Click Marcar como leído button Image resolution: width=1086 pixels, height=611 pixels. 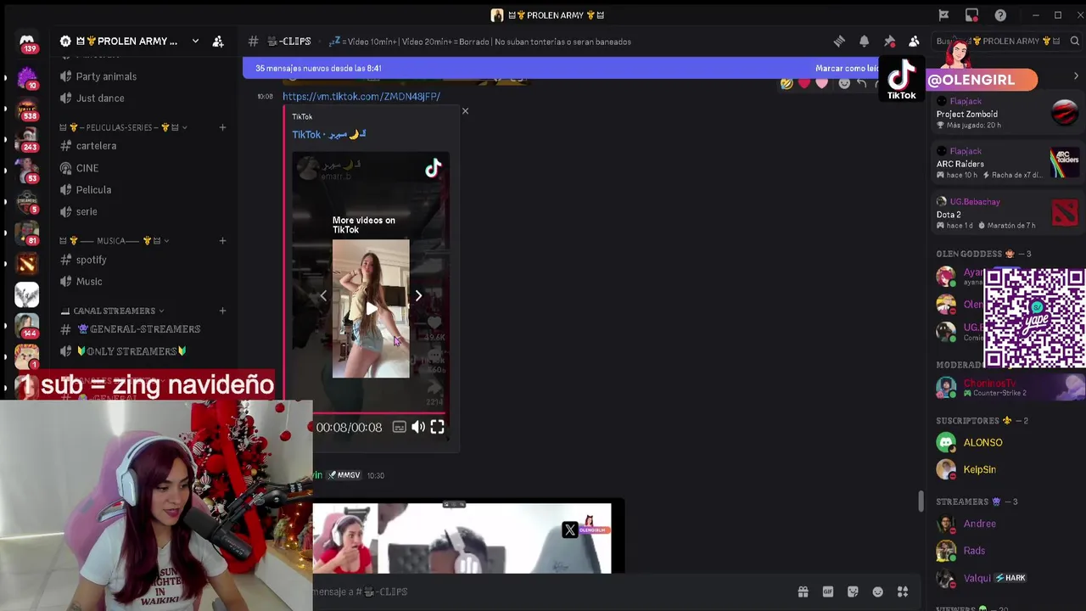847,69
